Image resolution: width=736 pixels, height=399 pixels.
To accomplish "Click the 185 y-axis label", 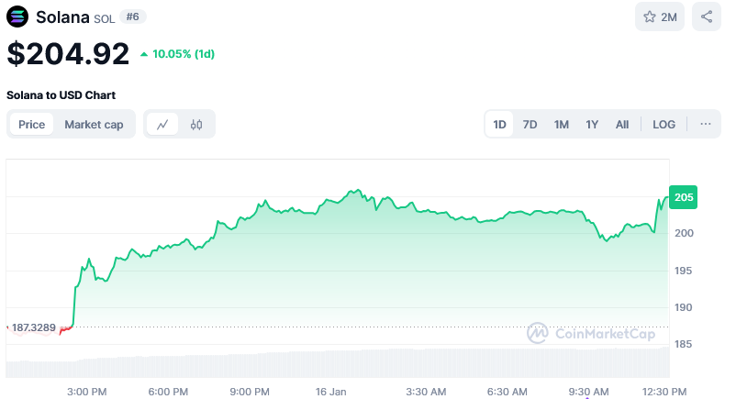I will [683, 344].
